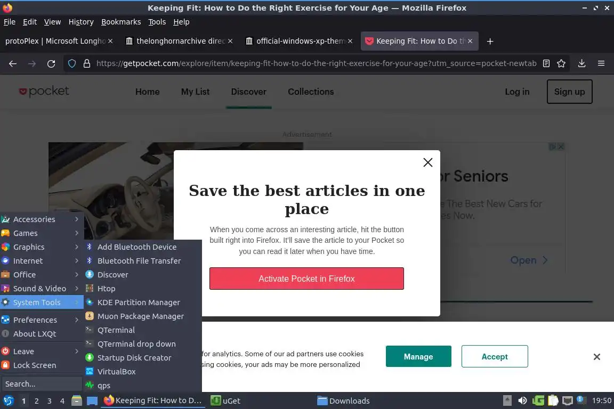Open About LXQt
Image resolution: width=614 pixels, height=409 pixels.
42,334
